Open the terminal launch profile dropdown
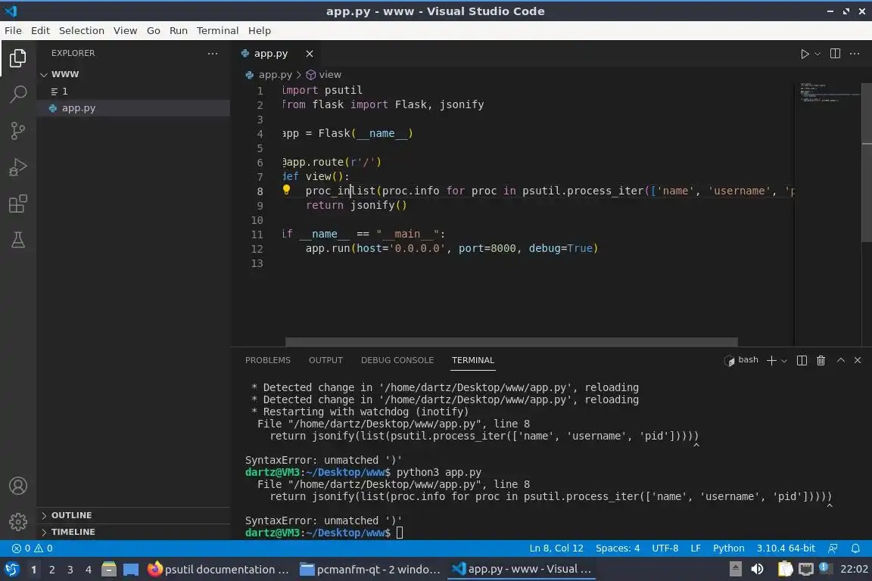 point(784,361)
